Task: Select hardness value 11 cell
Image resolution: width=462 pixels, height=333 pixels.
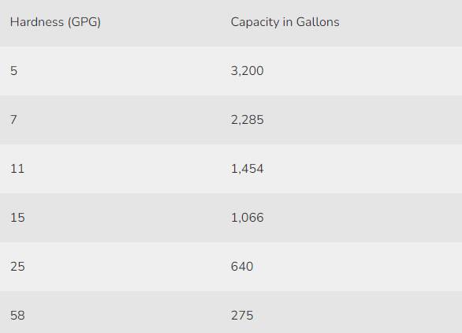Action: (17, 169)
